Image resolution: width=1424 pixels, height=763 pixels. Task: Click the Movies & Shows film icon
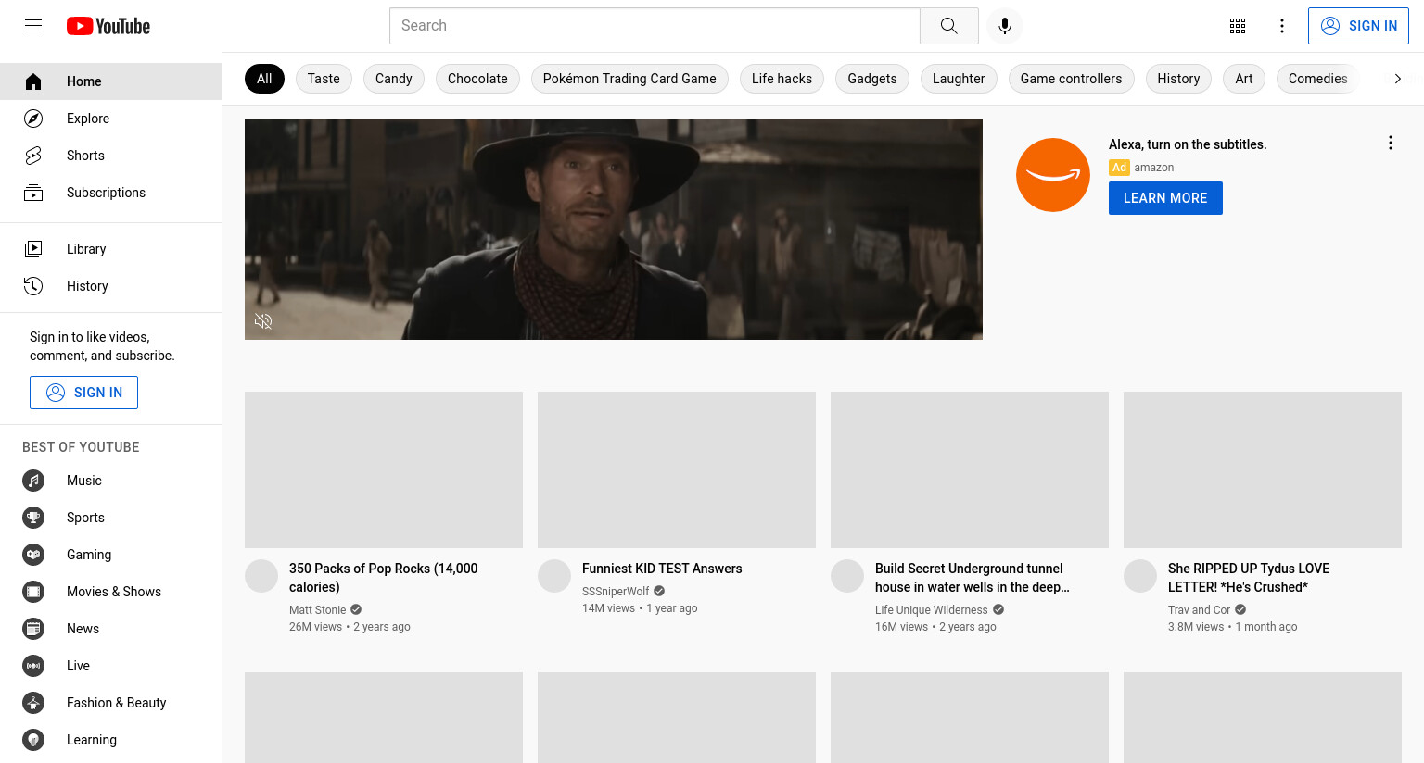pos(33,592)
